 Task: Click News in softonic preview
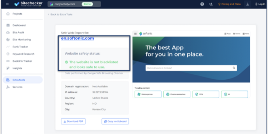click(246, 34)
